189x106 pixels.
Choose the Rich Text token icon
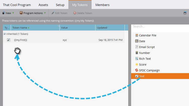pos(137,59)
